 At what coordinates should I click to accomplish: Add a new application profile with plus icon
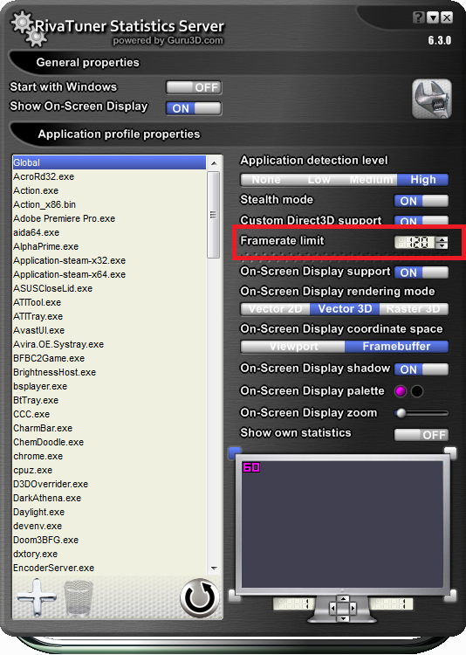pos(37,597)
